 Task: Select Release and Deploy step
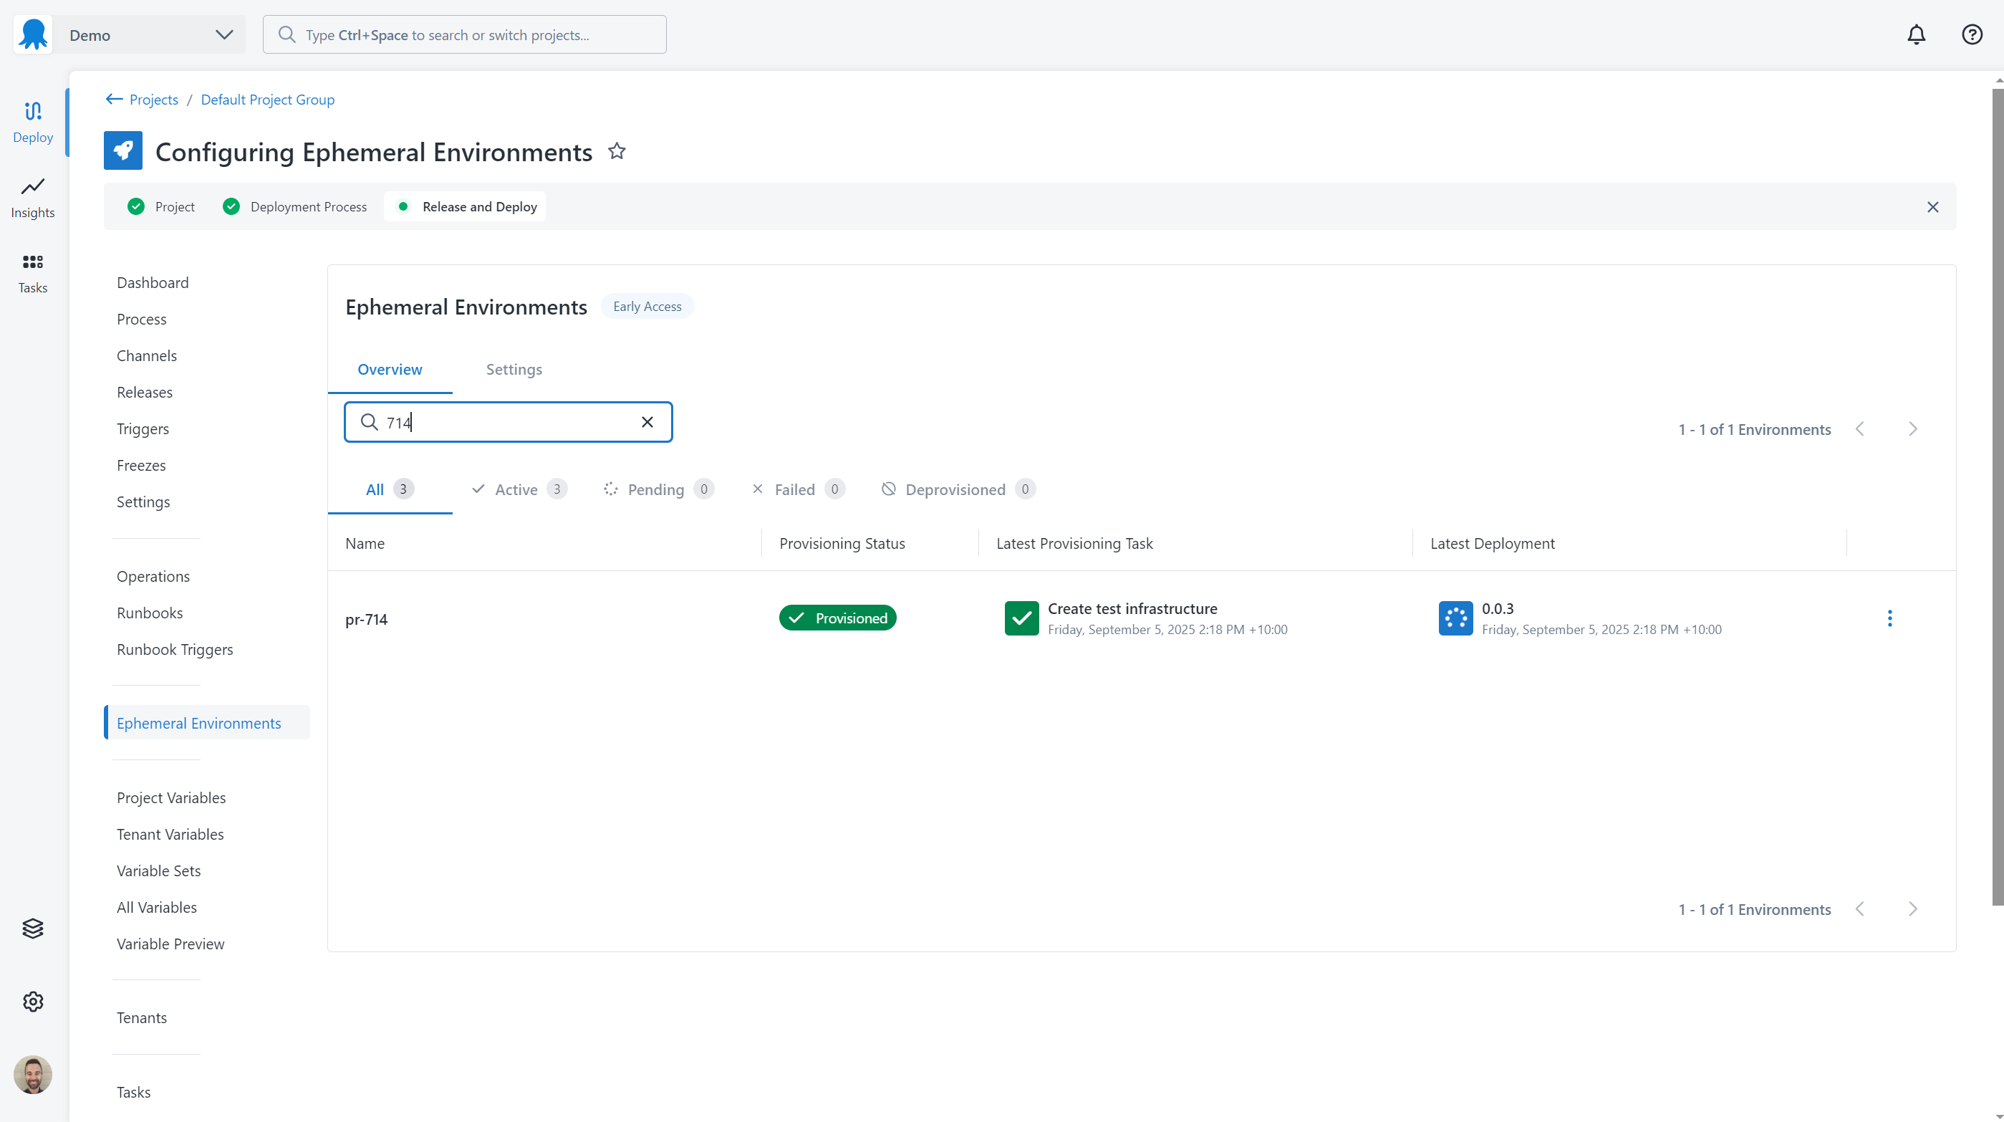click(466, 206)
